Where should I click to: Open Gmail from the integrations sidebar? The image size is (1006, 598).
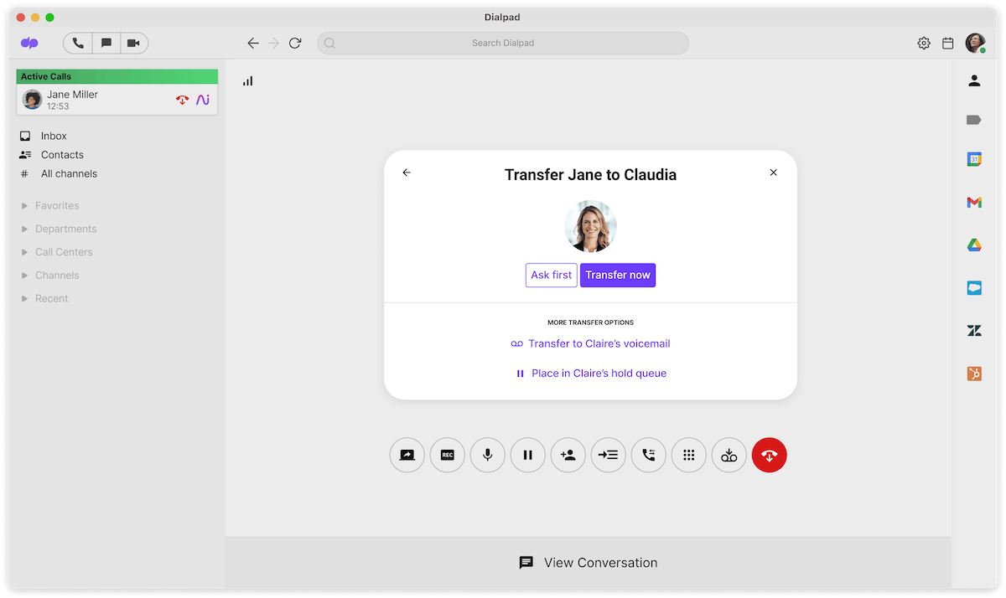click(973, 202)
